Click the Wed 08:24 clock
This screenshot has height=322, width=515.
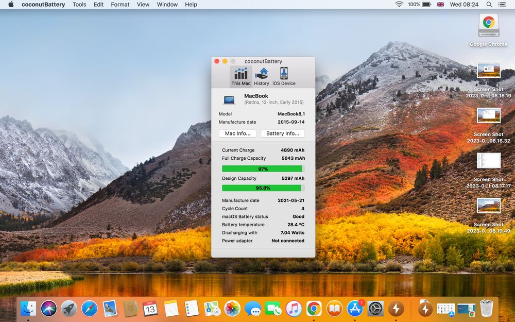[464, 4]
